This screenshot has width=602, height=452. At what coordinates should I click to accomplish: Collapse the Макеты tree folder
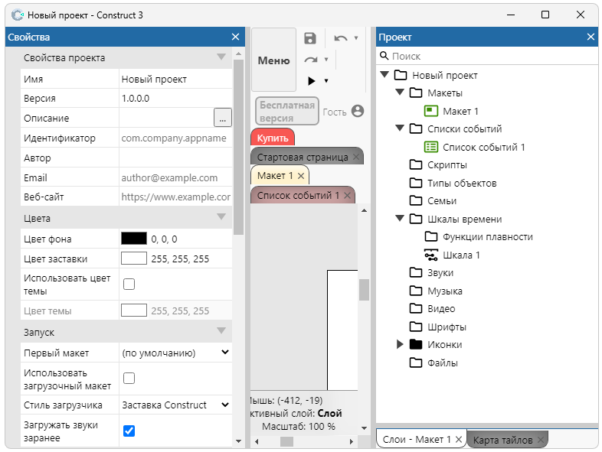(400, 92)
